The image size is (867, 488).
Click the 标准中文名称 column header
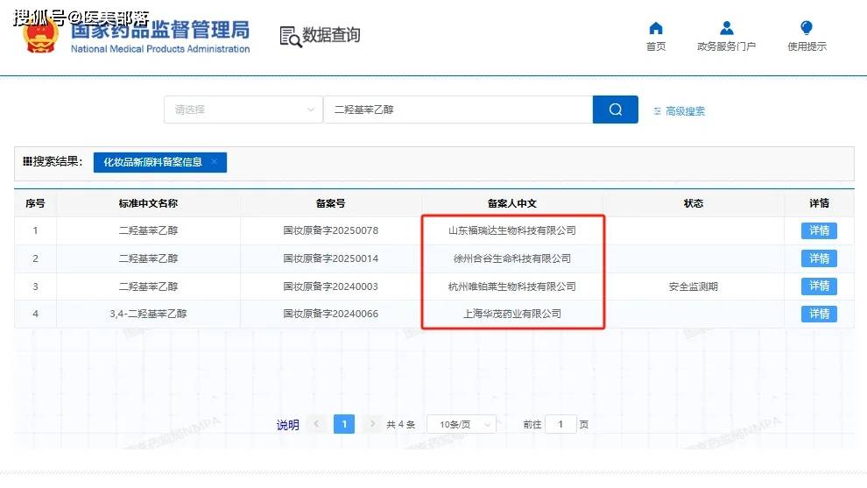pyautogui.click(x=148, y=203)
